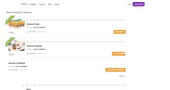The width and height of the screenshot is (170, 90).
Task: Upvote Amazon Deals with the plus icon
Action: pyautogui.click(x=34, y=20)
